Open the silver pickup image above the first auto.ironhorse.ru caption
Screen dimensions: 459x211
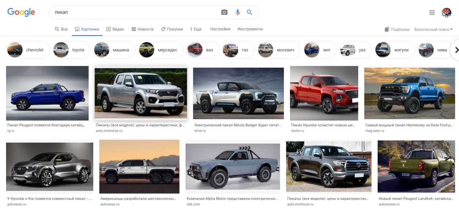[x=141, y=93]
